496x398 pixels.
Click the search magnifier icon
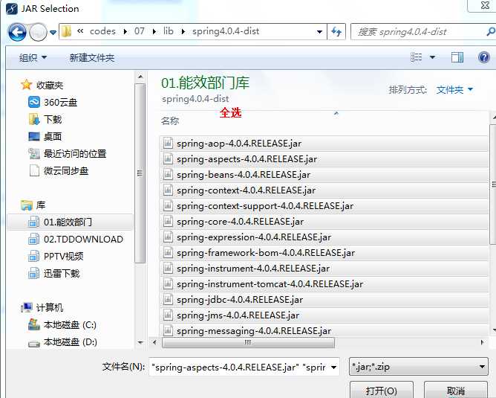[x=491, y=31]
